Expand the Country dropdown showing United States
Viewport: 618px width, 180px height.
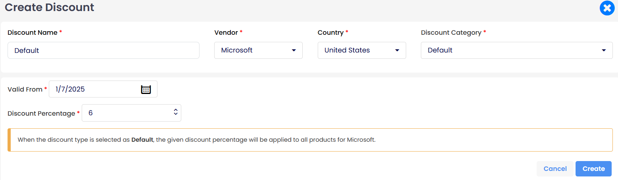coord(362,51)
